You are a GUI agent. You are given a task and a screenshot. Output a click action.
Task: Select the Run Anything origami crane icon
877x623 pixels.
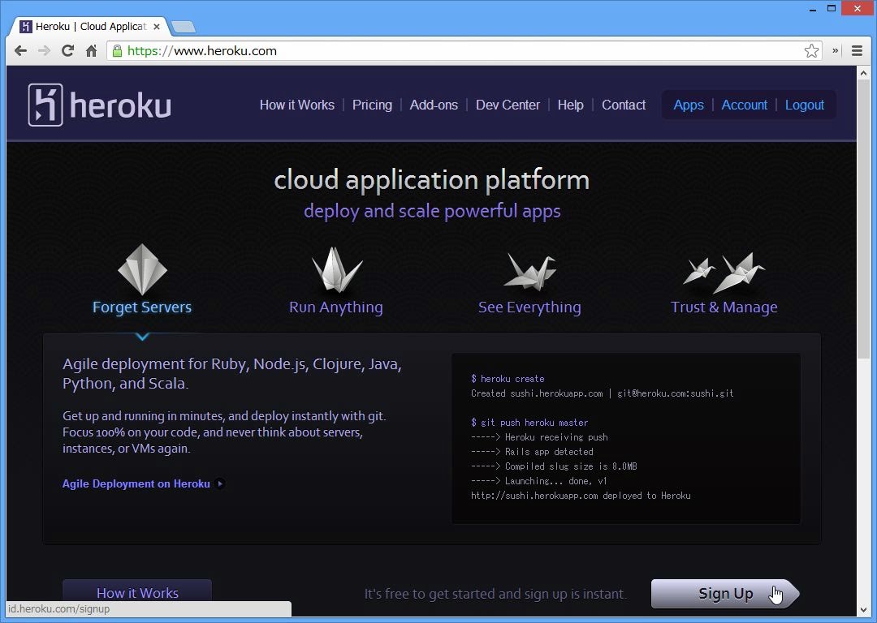click(336, 269)
